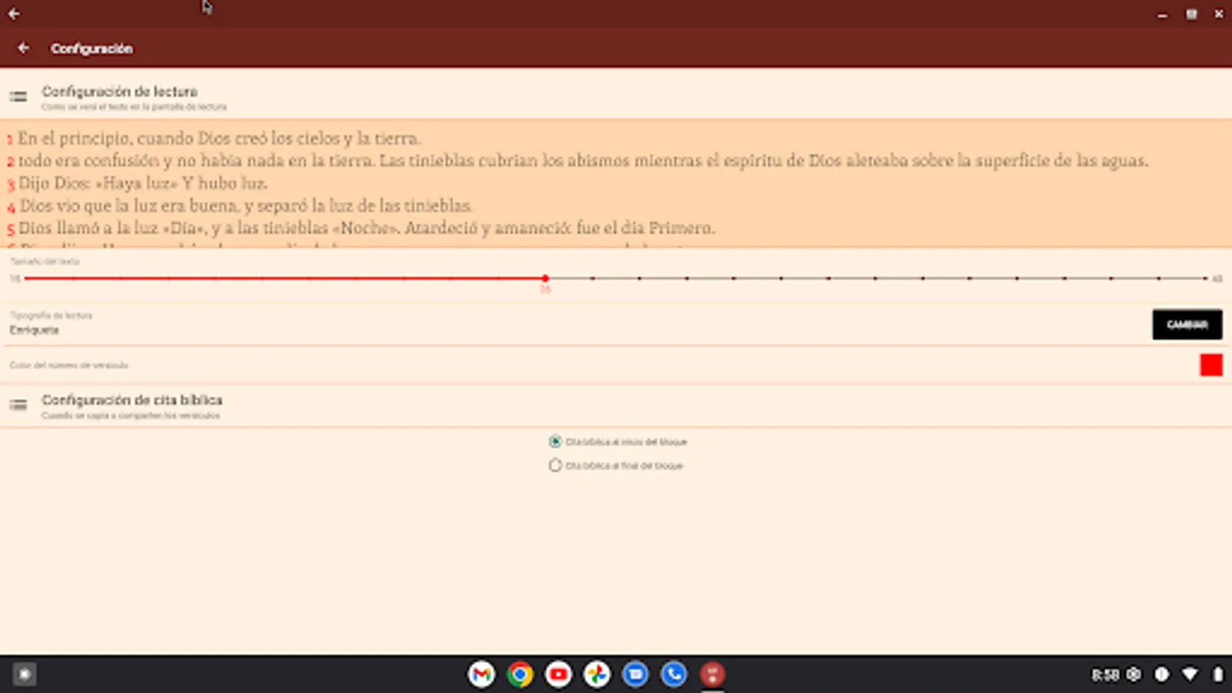This screenshot has height=693, width=1232.
Task: Click the Configuración title bar
Action: coord(92,48)
